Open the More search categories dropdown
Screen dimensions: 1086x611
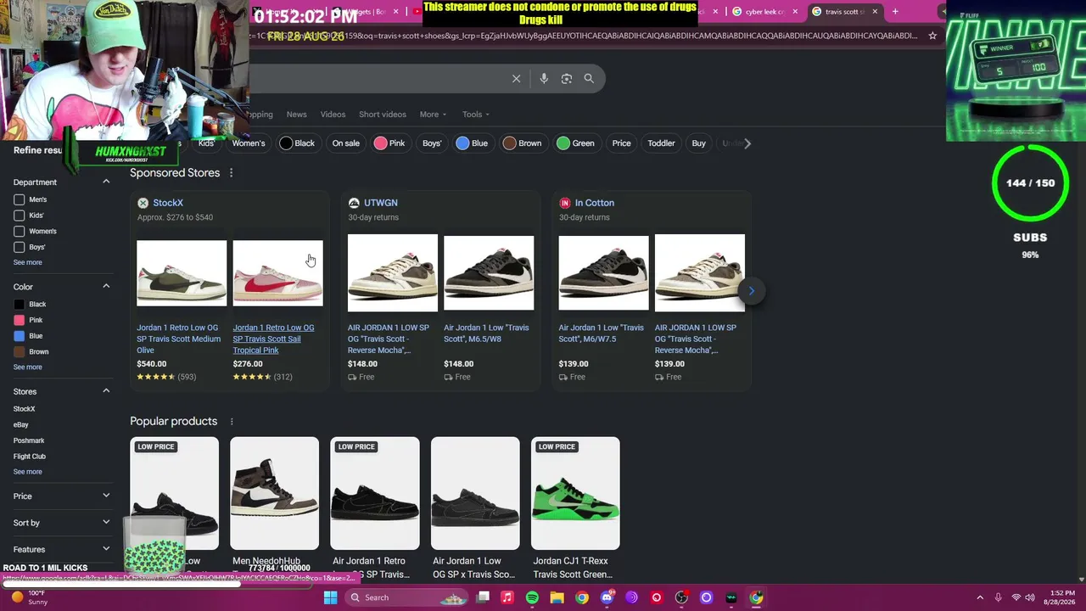(x=433, y=115)
